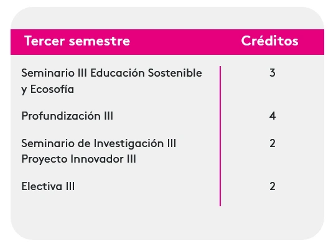Click the y Ecosofía line
The width and height of the screenshot is (331, 248).
(48, 89)
